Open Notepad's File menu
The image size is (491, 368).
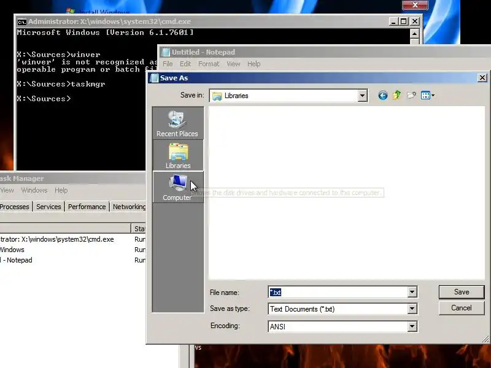[168, 64]
